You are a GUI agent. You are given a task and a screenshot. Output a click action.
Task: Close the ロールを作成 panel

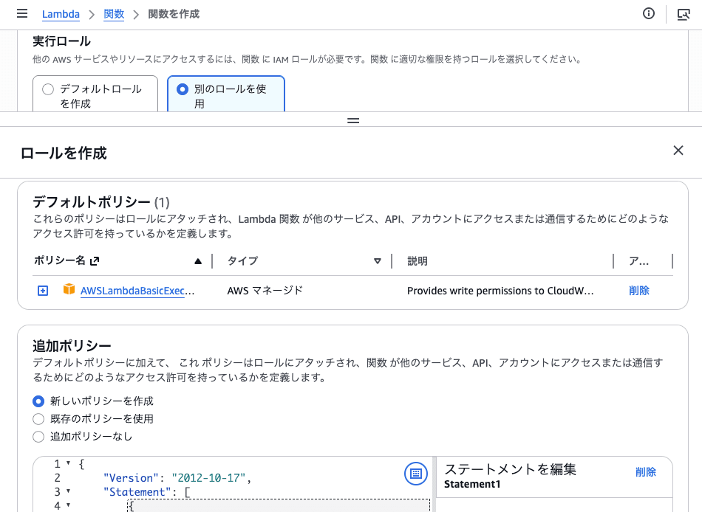(x=678, y=150)
